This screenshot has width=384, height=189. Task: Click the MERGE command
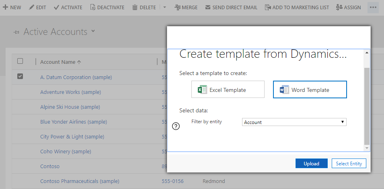(186, 7)
